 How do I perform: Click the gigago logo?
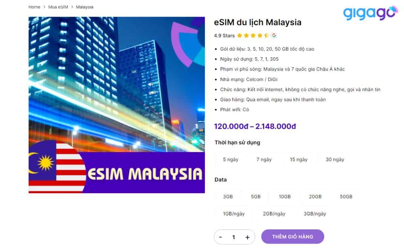(x=370, y=13)
